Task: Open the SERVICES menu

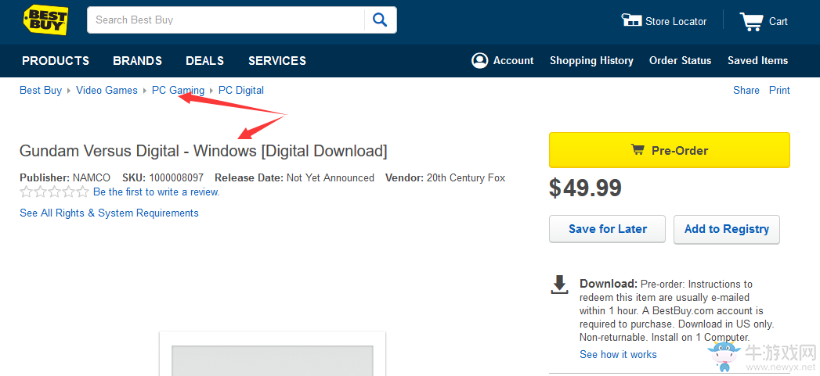Action: tap(277, 60)
